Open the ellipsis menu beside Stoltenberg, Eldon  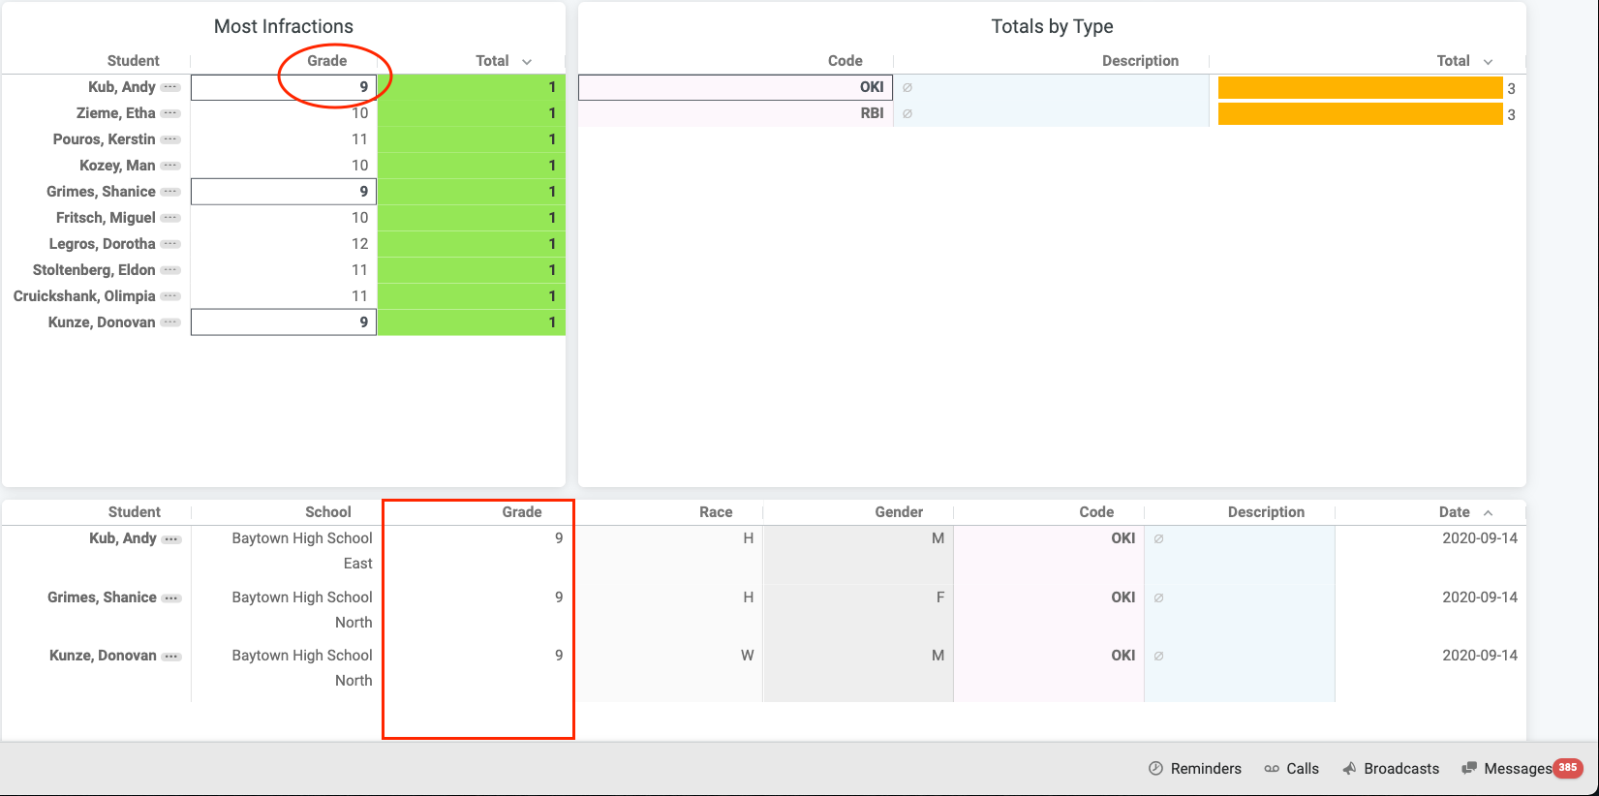pyautogui.click(x=170, y=270)
